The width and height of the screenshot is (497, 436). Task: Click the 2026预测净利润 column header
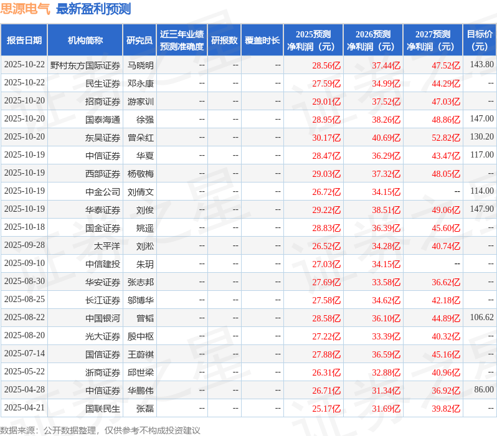(373, 40)
